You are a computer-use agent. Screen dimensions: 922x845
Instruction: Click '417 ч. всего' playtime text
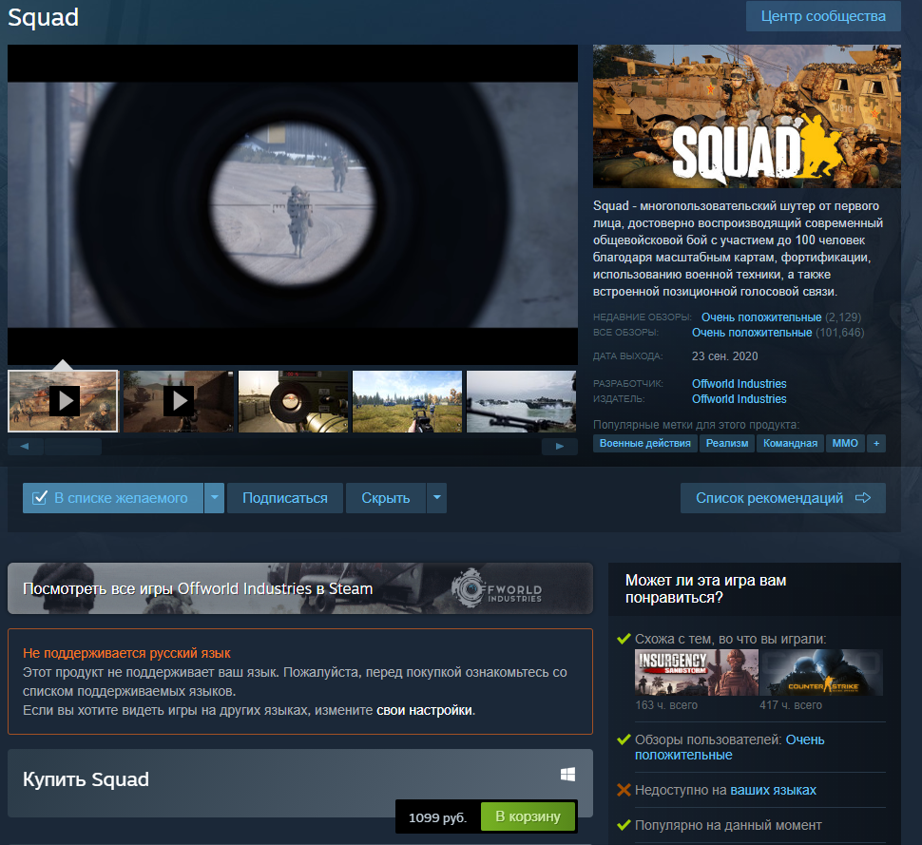click(x=791, y=705)
